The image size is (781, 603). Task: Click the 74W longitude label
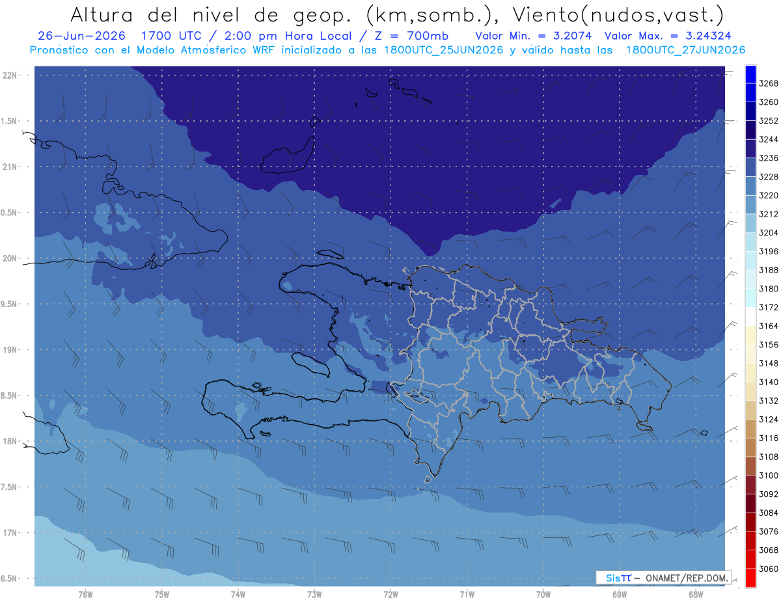point(238,594)
